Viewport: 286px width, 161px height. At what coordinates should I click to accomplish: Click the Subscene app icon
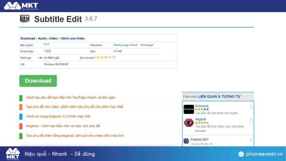[188, 109]
